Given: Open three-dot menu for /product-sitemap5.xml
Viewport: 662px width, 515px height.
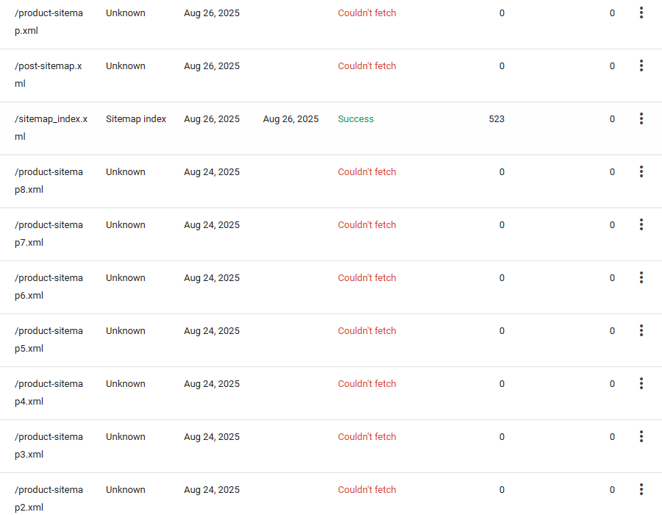Looking at the screenshot, I should (641, 330).
